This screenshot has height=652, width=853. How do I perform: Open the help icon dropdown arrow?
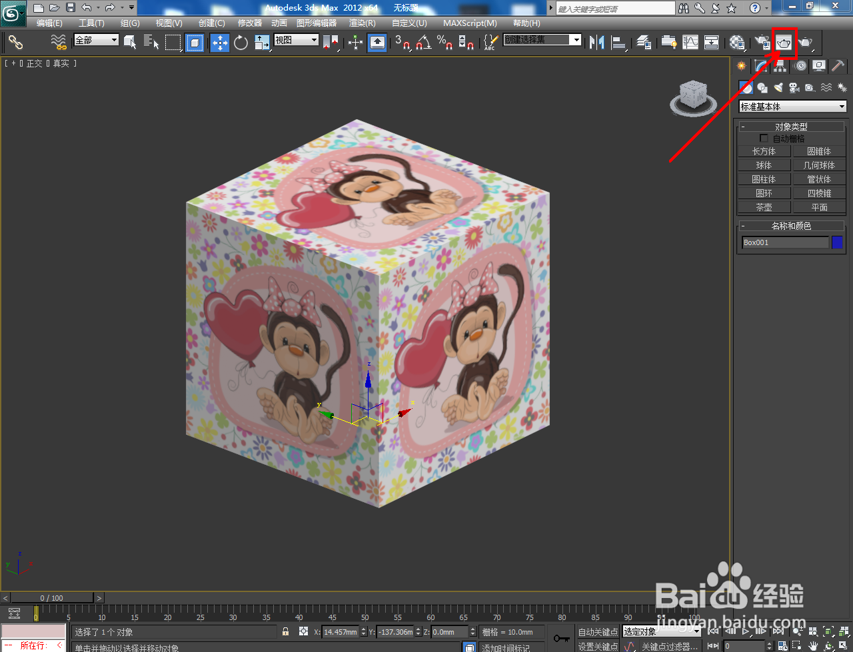coord(767,8)
